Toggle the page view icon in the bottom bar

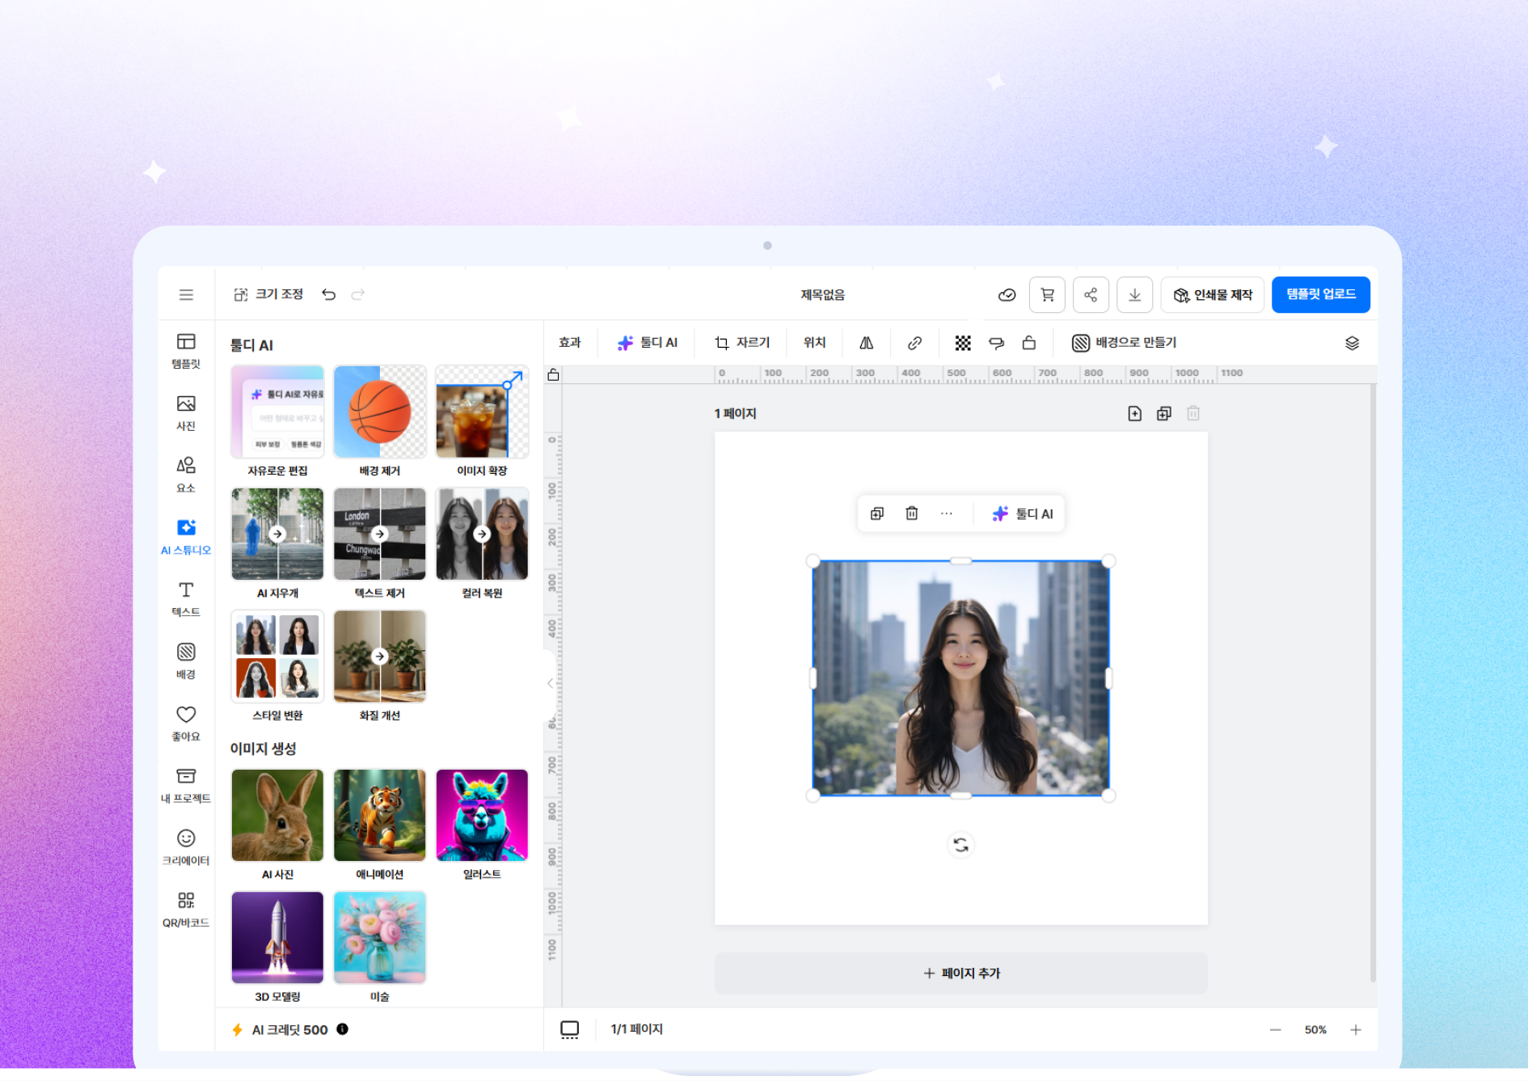pos(570,1029)
